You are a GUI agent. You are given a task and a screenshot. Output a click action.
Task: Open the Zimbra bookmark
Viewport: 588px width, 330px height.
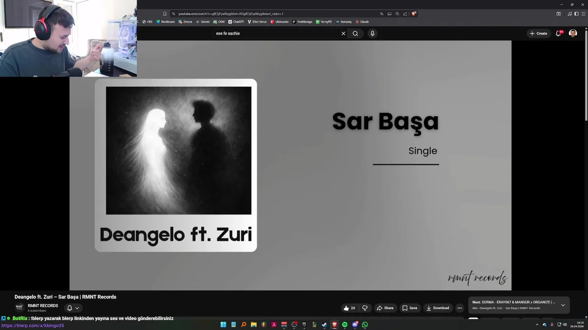point(185,22)
